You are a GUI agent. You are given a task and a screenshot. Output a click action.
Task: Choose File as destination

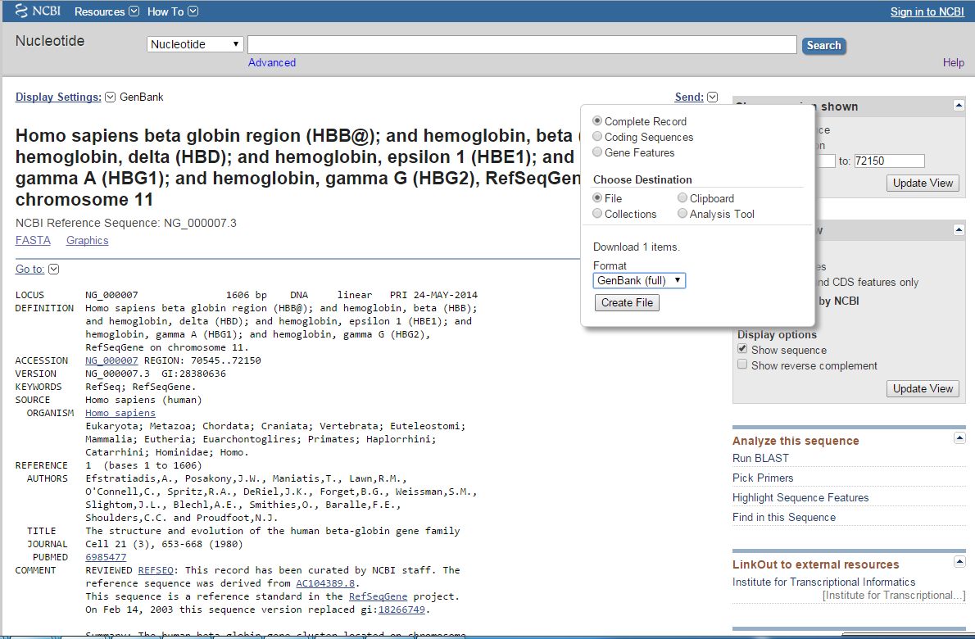(597, 197)
